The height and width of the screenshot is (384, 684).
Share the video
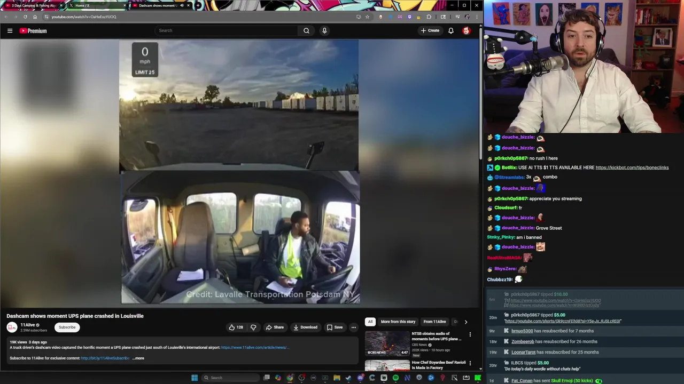click(x=275, y=327)
